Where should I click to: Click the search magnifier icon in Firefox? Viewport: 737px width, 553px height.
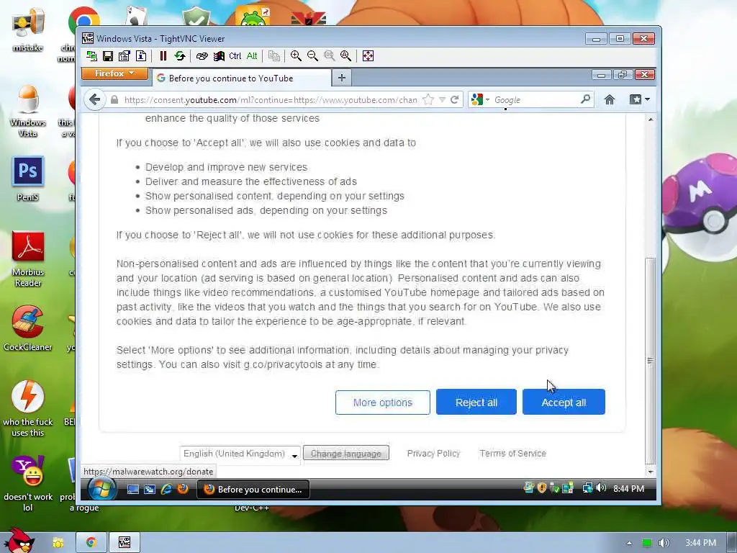(x=586, y=99)
